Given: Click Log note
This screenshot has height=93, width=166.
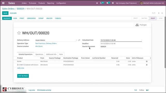Looking at the screenshot, I should 32,90.
